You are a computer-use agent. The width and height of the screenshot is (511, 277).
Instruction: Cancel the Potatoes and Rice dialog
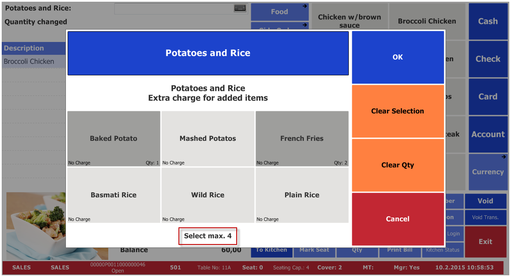tap(398, 219)
